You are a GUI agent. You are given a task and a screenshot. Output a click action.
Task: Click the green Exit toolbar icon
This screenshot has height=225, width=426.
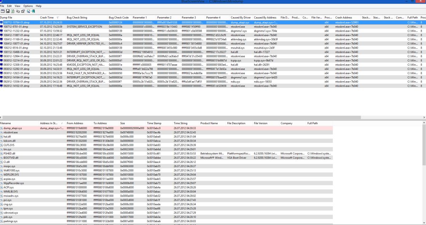(33, 11)
